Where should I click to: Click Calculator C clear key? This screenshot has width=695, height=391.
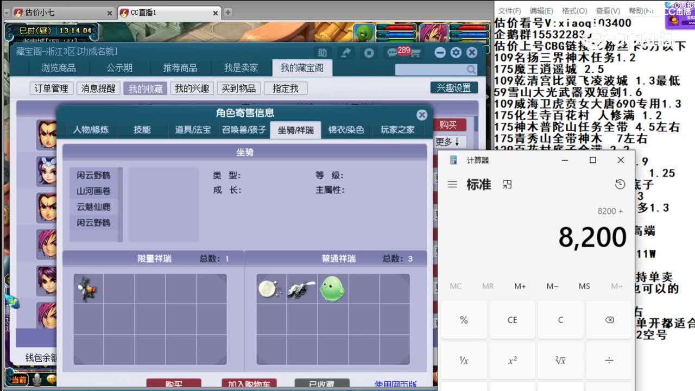point(561,320)
